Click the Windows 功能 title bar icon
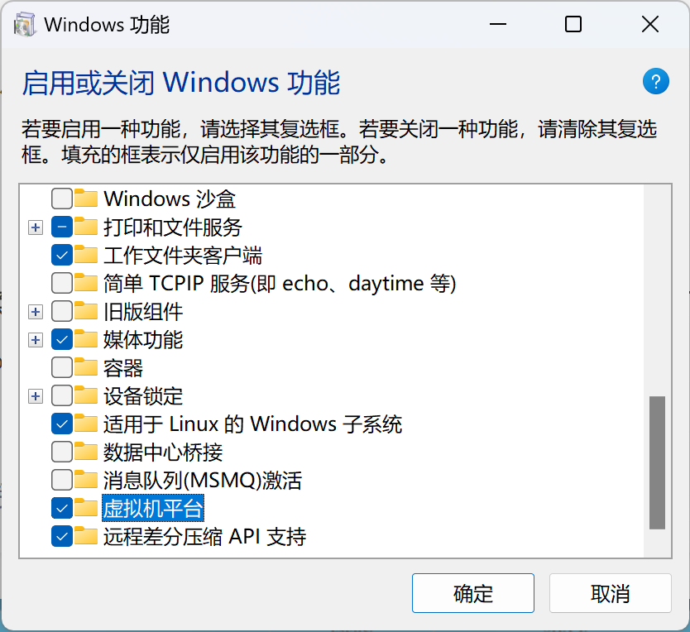This screenshot has width=690, height=632. tap(25, 25)
